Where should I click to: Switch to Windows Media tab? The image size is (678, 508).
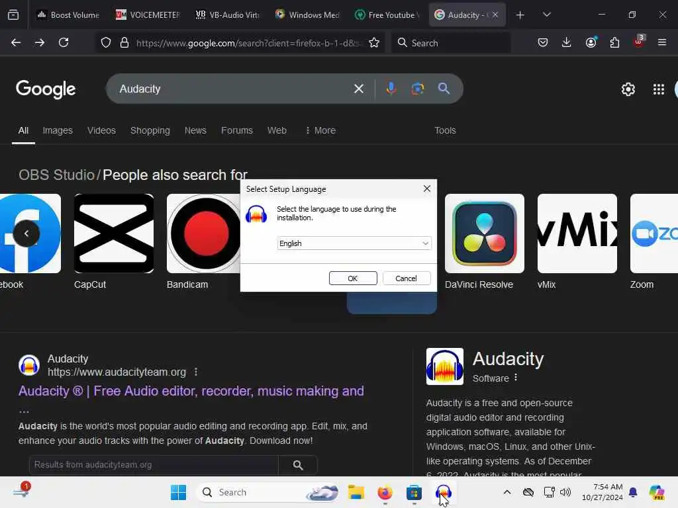307,15
